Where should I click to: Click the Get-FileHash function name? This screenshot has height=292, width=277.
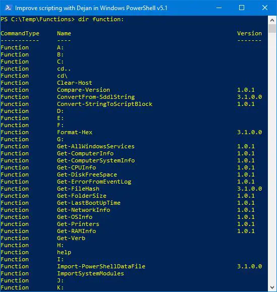(78, 189)
